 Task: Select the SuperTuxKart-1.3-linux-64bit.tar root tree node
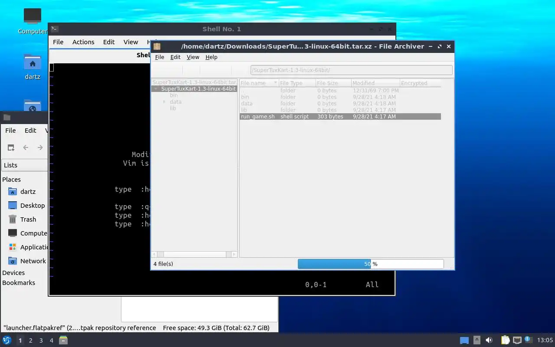click(x=194, y=82)
